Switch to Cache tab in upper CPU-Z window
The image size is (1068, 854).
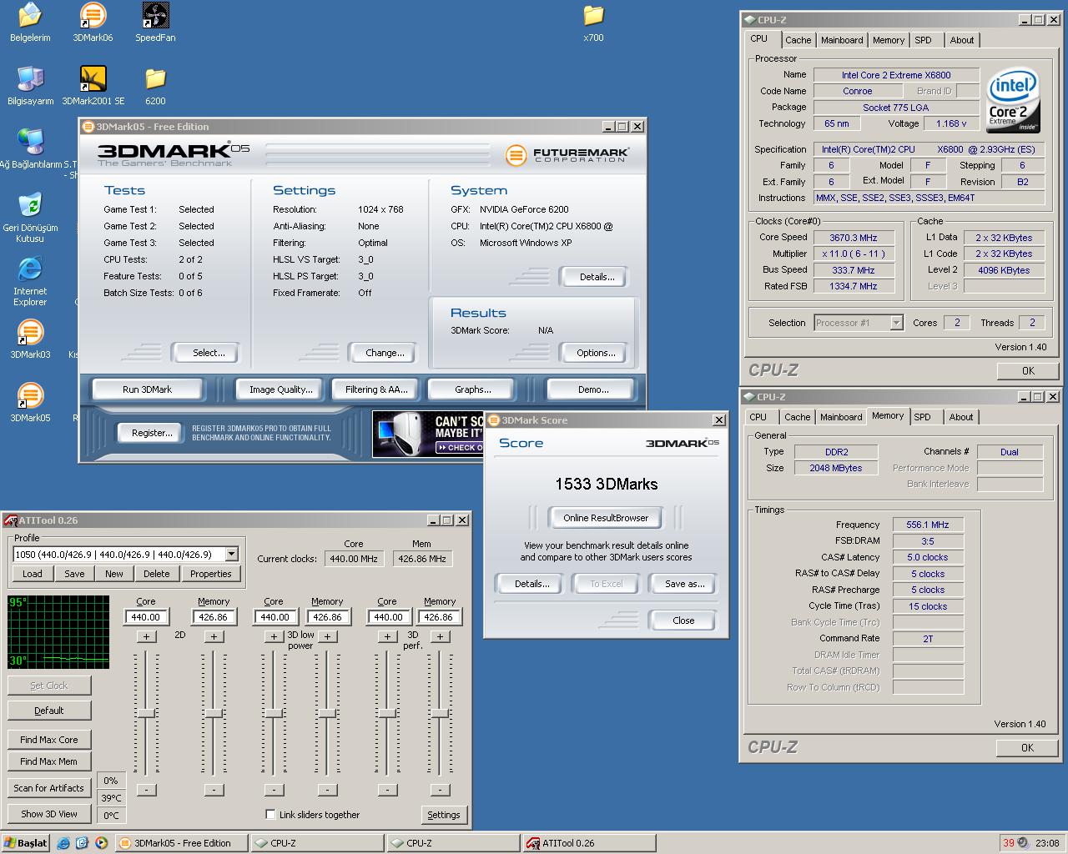click(x=798, y=40)
